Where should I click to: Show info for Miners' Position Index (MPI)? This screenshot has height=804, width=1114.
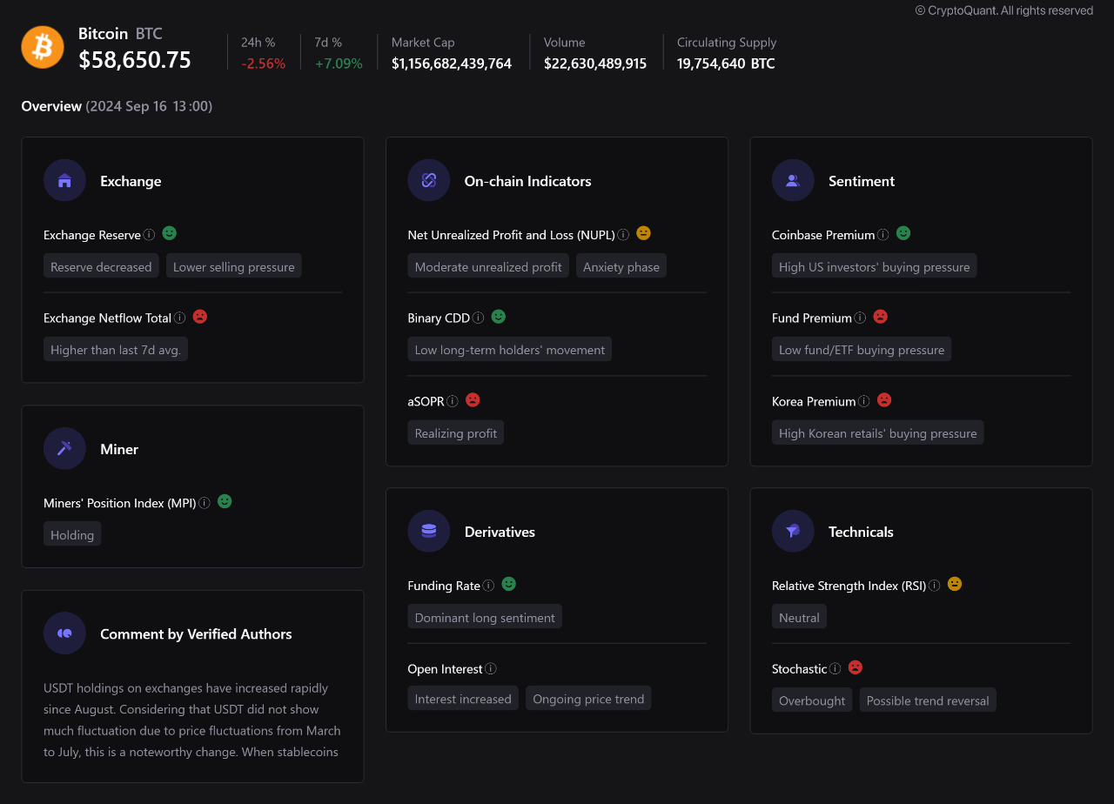click(205, 503)
